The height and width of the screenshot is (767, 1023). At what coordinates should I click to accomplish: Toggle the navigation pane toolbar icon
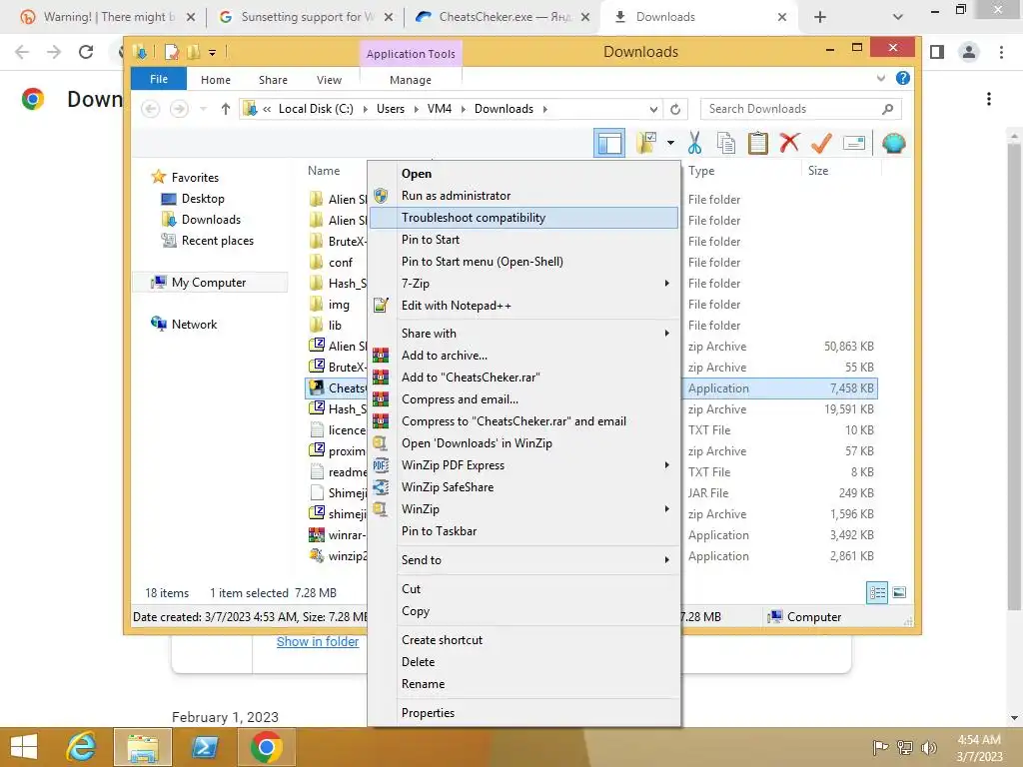pos(609,143)
